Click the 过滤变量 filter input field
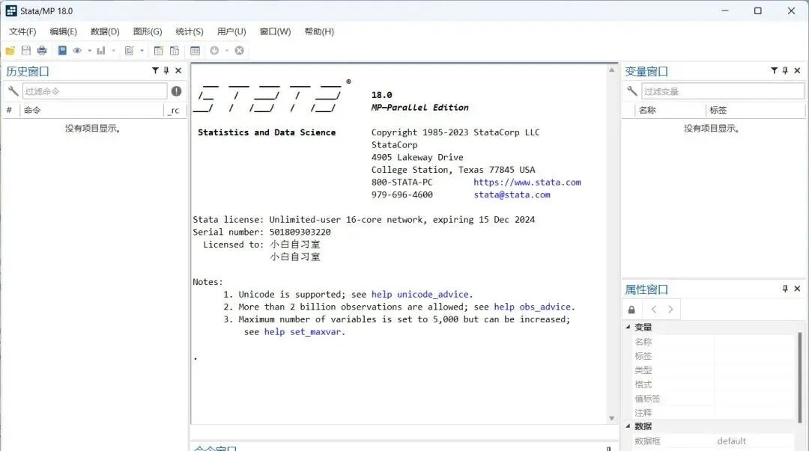The width and height of the screenshot is (809, 451). (x=722, y=91)
